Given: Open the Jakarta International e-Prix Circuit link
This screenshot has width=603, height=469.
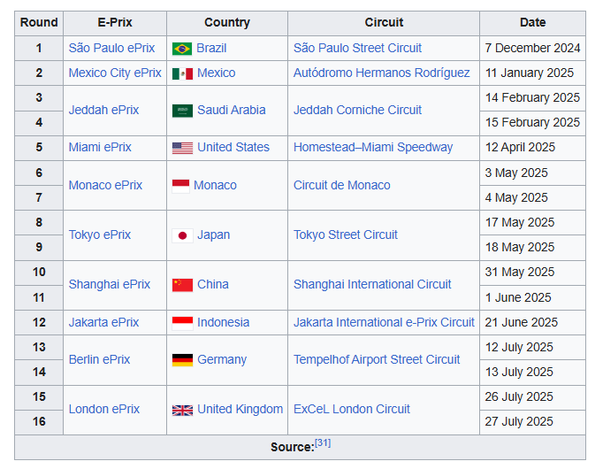Looking at the screenshot, I should point(384,323).
